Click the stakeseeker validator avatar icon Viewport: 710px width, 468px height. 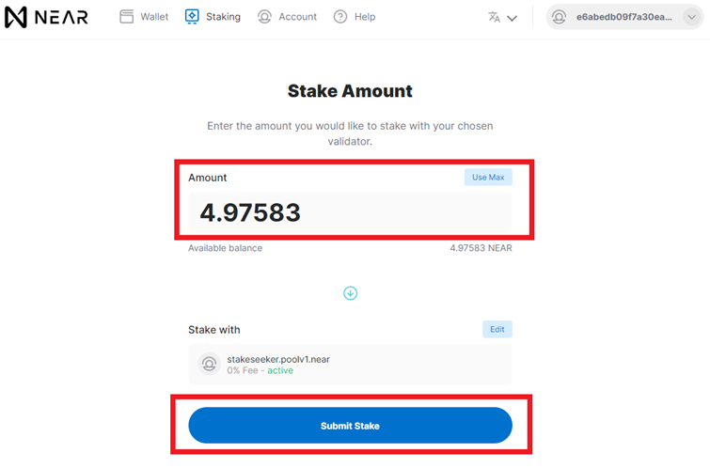coord(209,365)
